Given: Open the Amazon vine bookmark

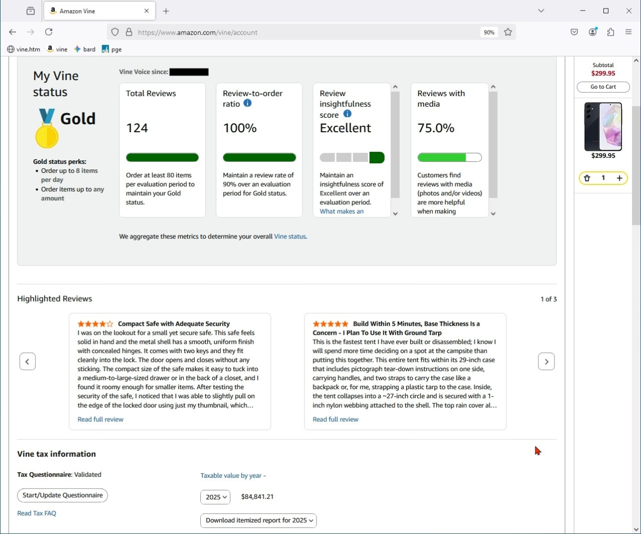Looking at the screenshot, I should 57,49.
